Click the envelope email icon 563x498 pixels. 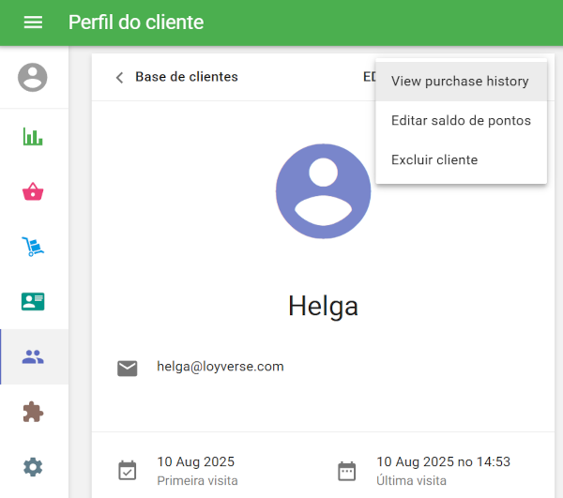coord(128,368)
